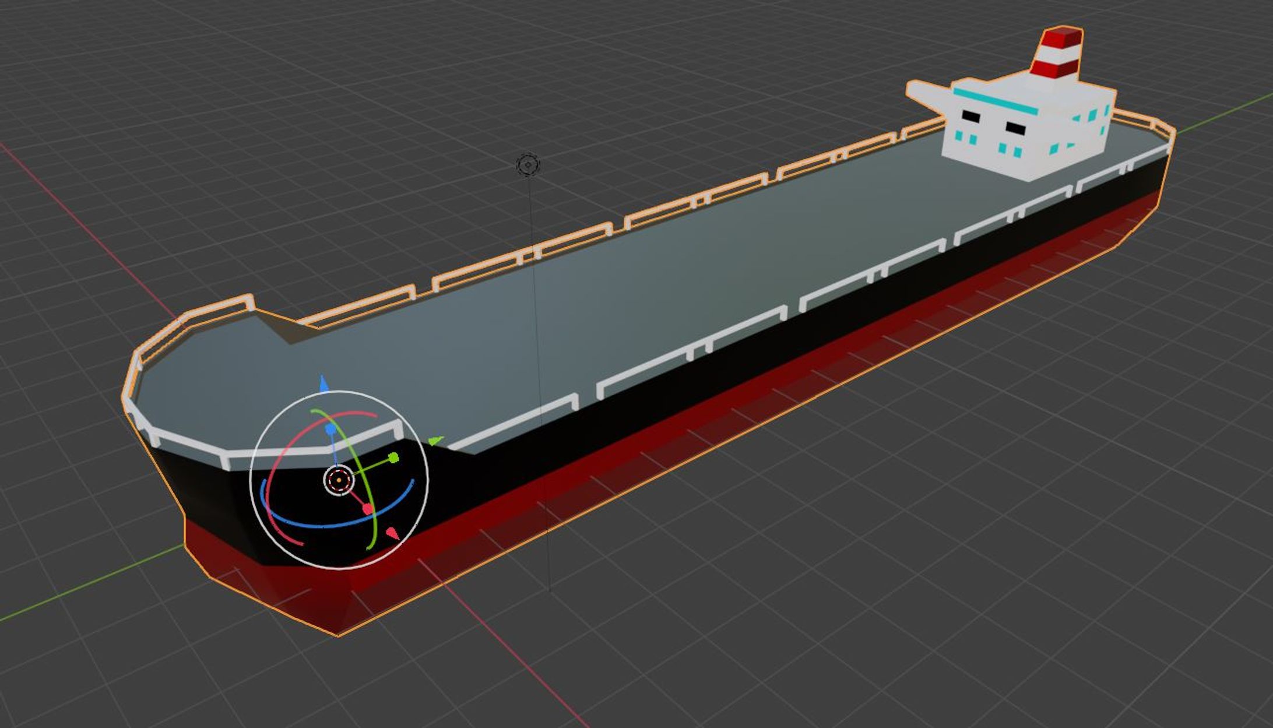1273x728 pixels.
Task: Click the 3D cursor crosshair above the deck
Action: [528, 165]
